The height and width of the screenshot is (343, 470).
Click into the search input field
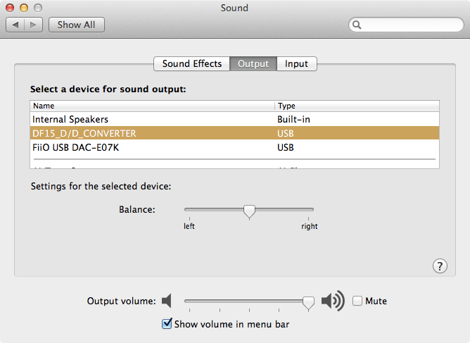[412, 25]
